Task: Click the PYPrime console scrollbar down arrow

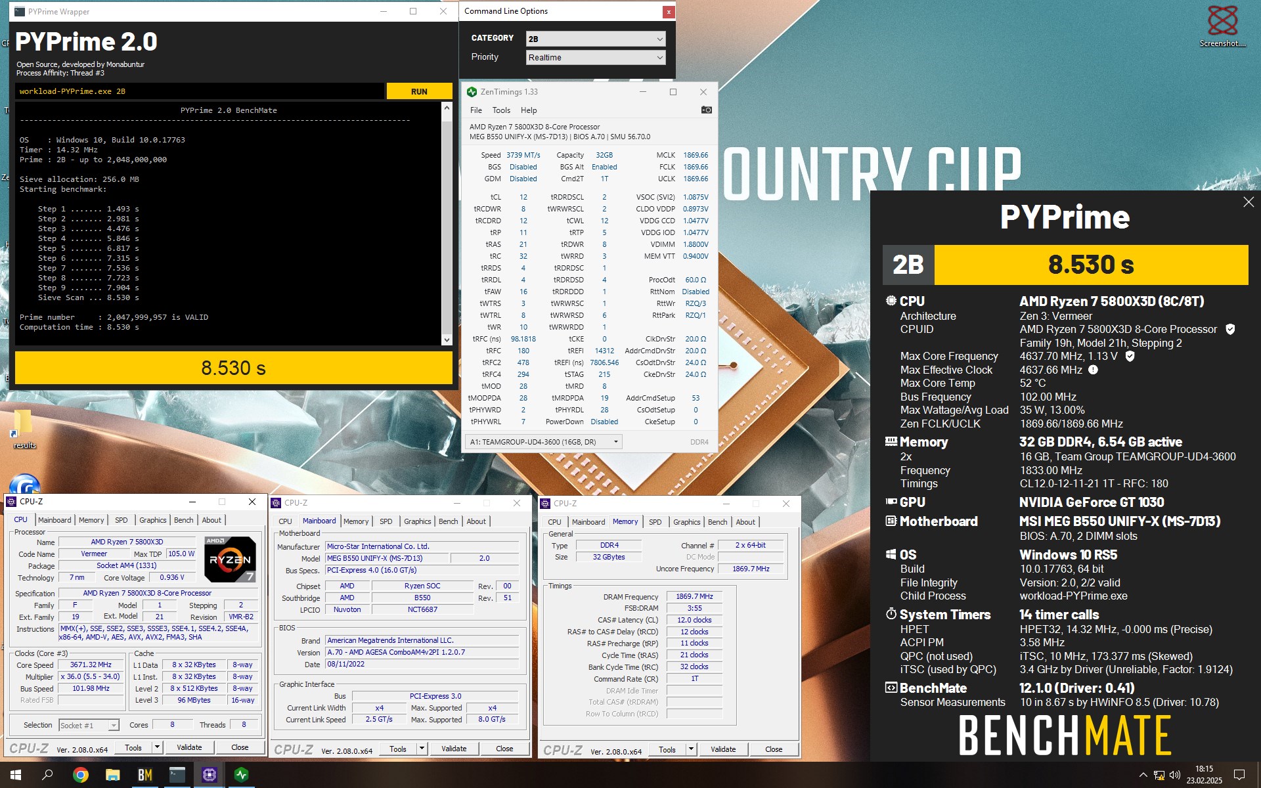Action: (447, 339)
